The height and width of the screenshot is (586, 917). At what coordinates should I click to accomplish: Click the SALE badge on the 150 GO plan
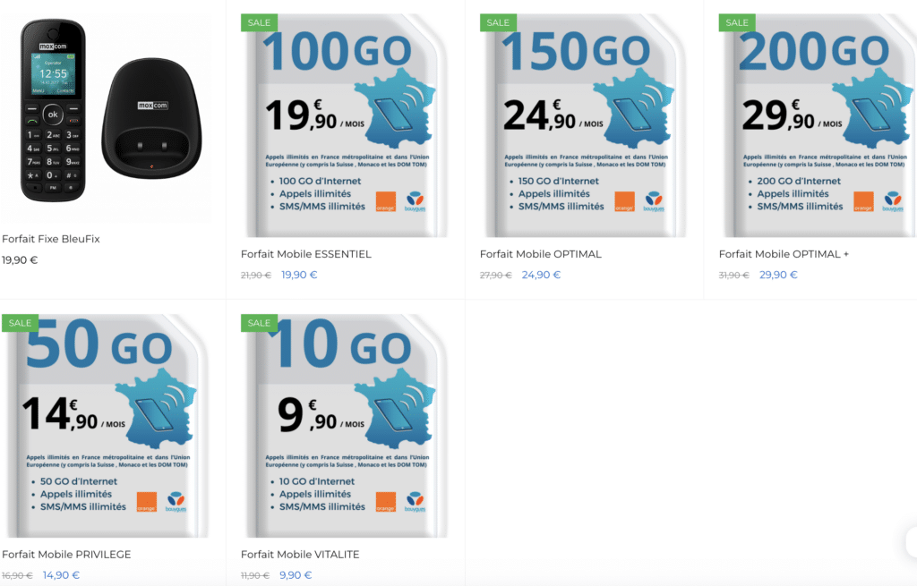point(498,22)
